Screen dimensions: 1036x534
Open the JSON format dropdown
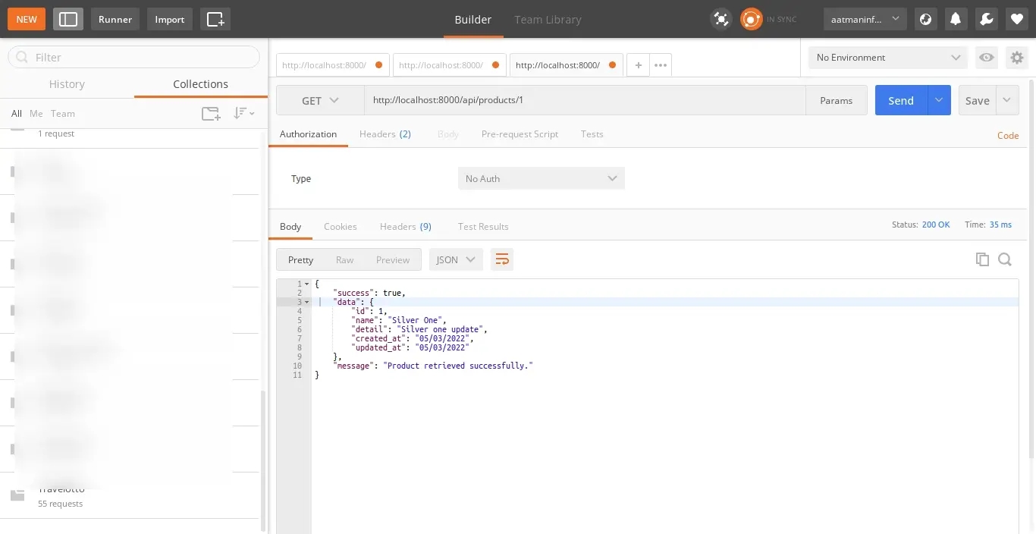456,259
